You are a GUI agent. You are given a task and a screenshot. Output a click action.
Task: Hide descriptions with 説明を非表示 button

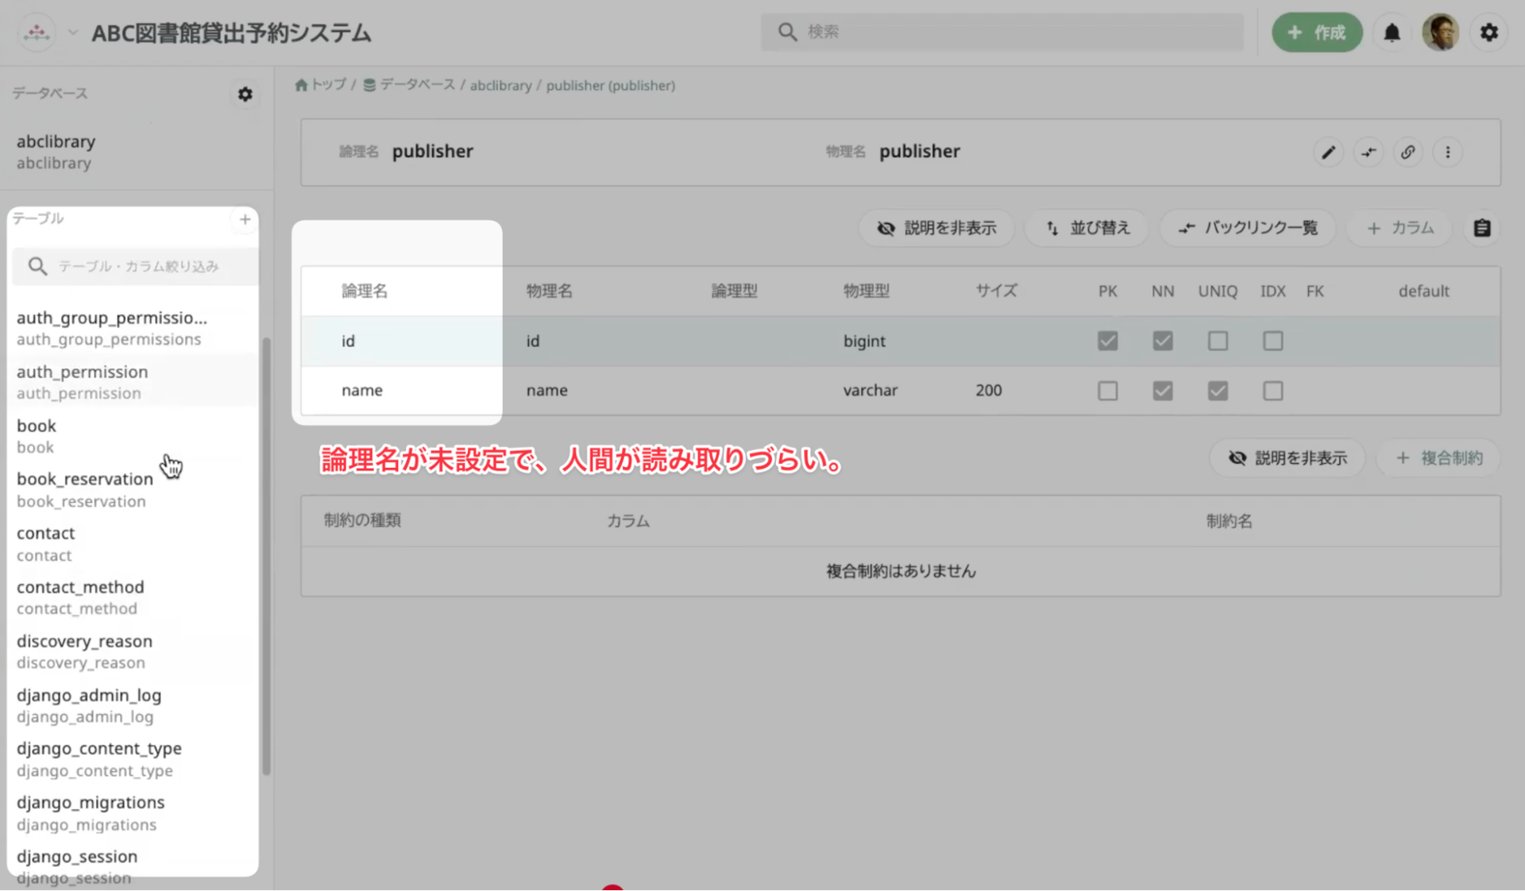936,228
